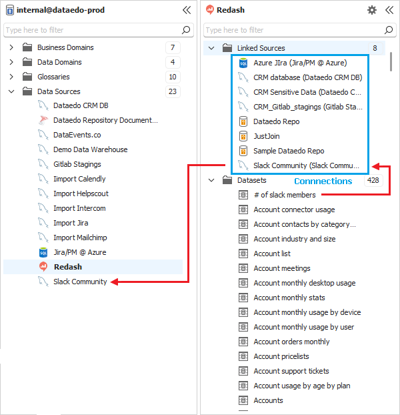Select Gitlab Stagings data source
The width and height of the screenshot is (400, 415).
(x=77, y=164)
